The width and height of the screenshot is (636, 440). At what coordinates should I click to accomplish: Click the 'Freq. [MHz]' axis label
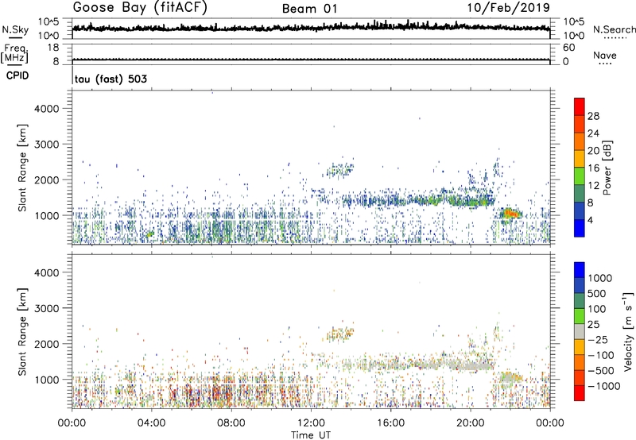(14, 53)
